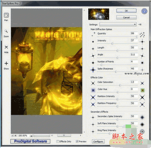Click the Length value field showing 50

[x=134, y=47]
